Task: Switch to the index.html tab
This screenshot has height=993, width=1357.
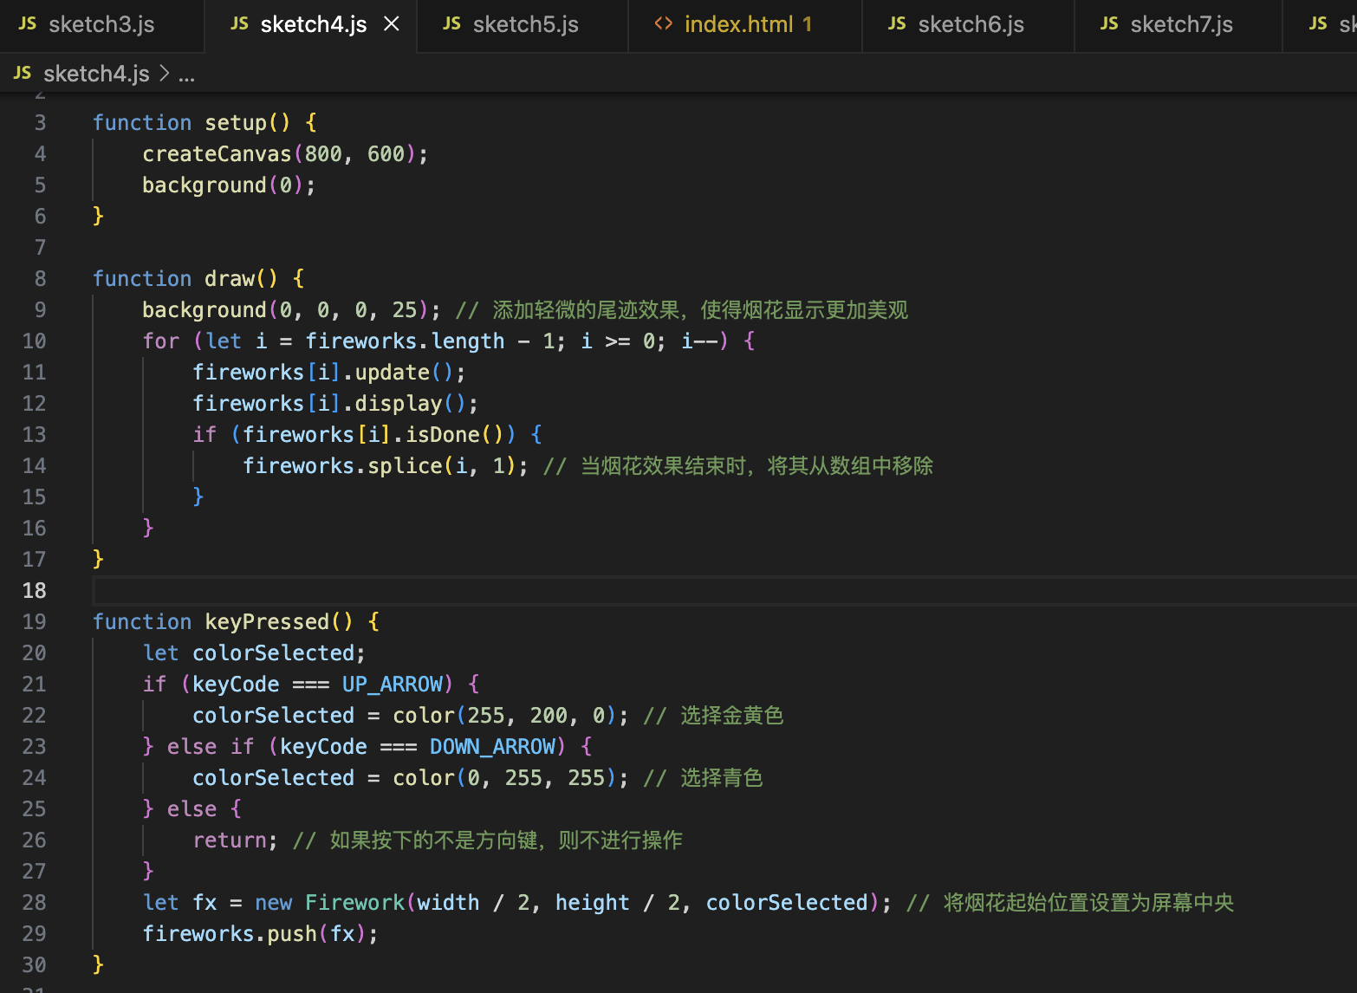Action: pyautogui.click(x=745, y=23)
